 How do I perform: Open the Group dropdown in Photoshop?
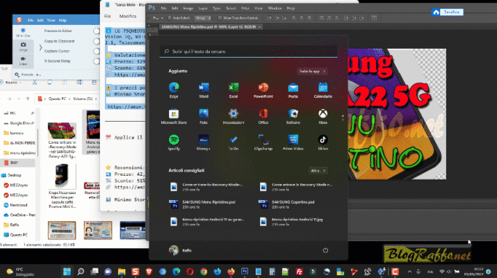[203, 18]
